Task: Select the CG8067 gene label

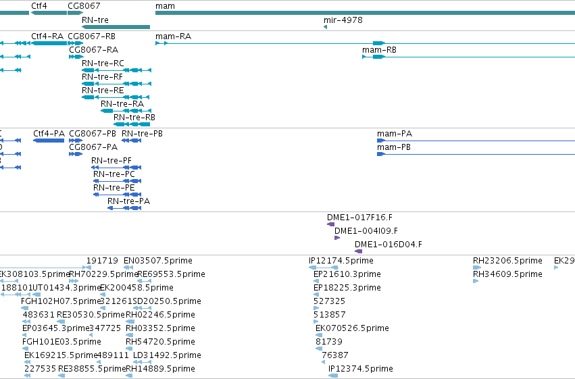Action: pos(84,6)
